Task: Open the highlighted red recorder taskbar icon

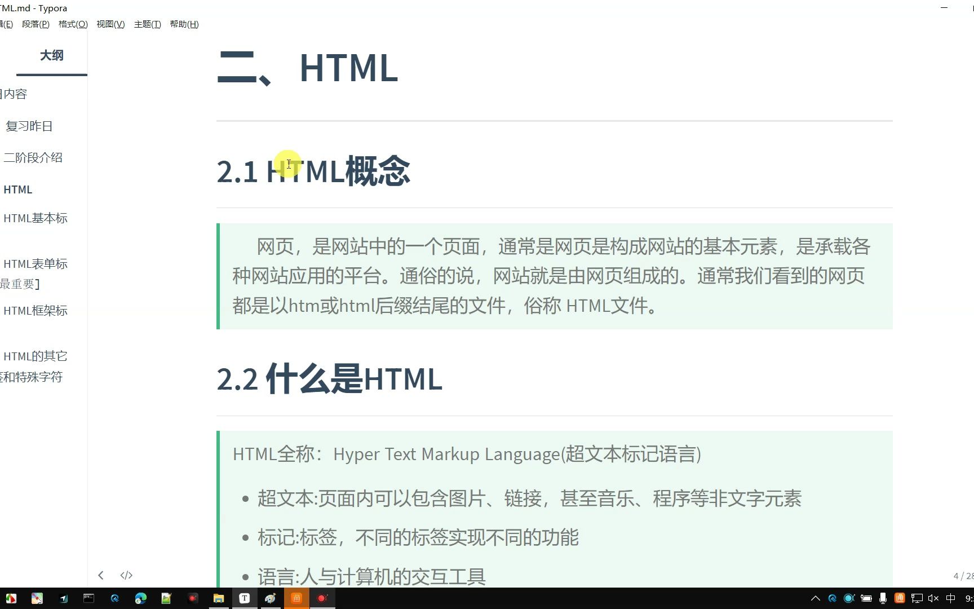Action: point(322,598)
